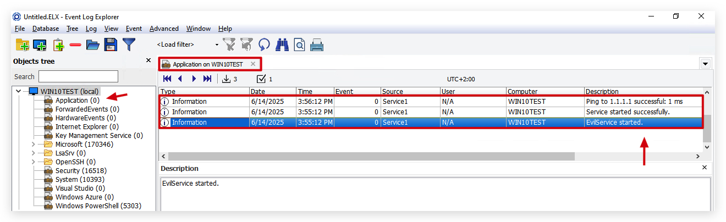The height and width of the screenshot is (222, 726).
Task: Click the add computer toolbar icon
Action: click(x=40, y=45)
